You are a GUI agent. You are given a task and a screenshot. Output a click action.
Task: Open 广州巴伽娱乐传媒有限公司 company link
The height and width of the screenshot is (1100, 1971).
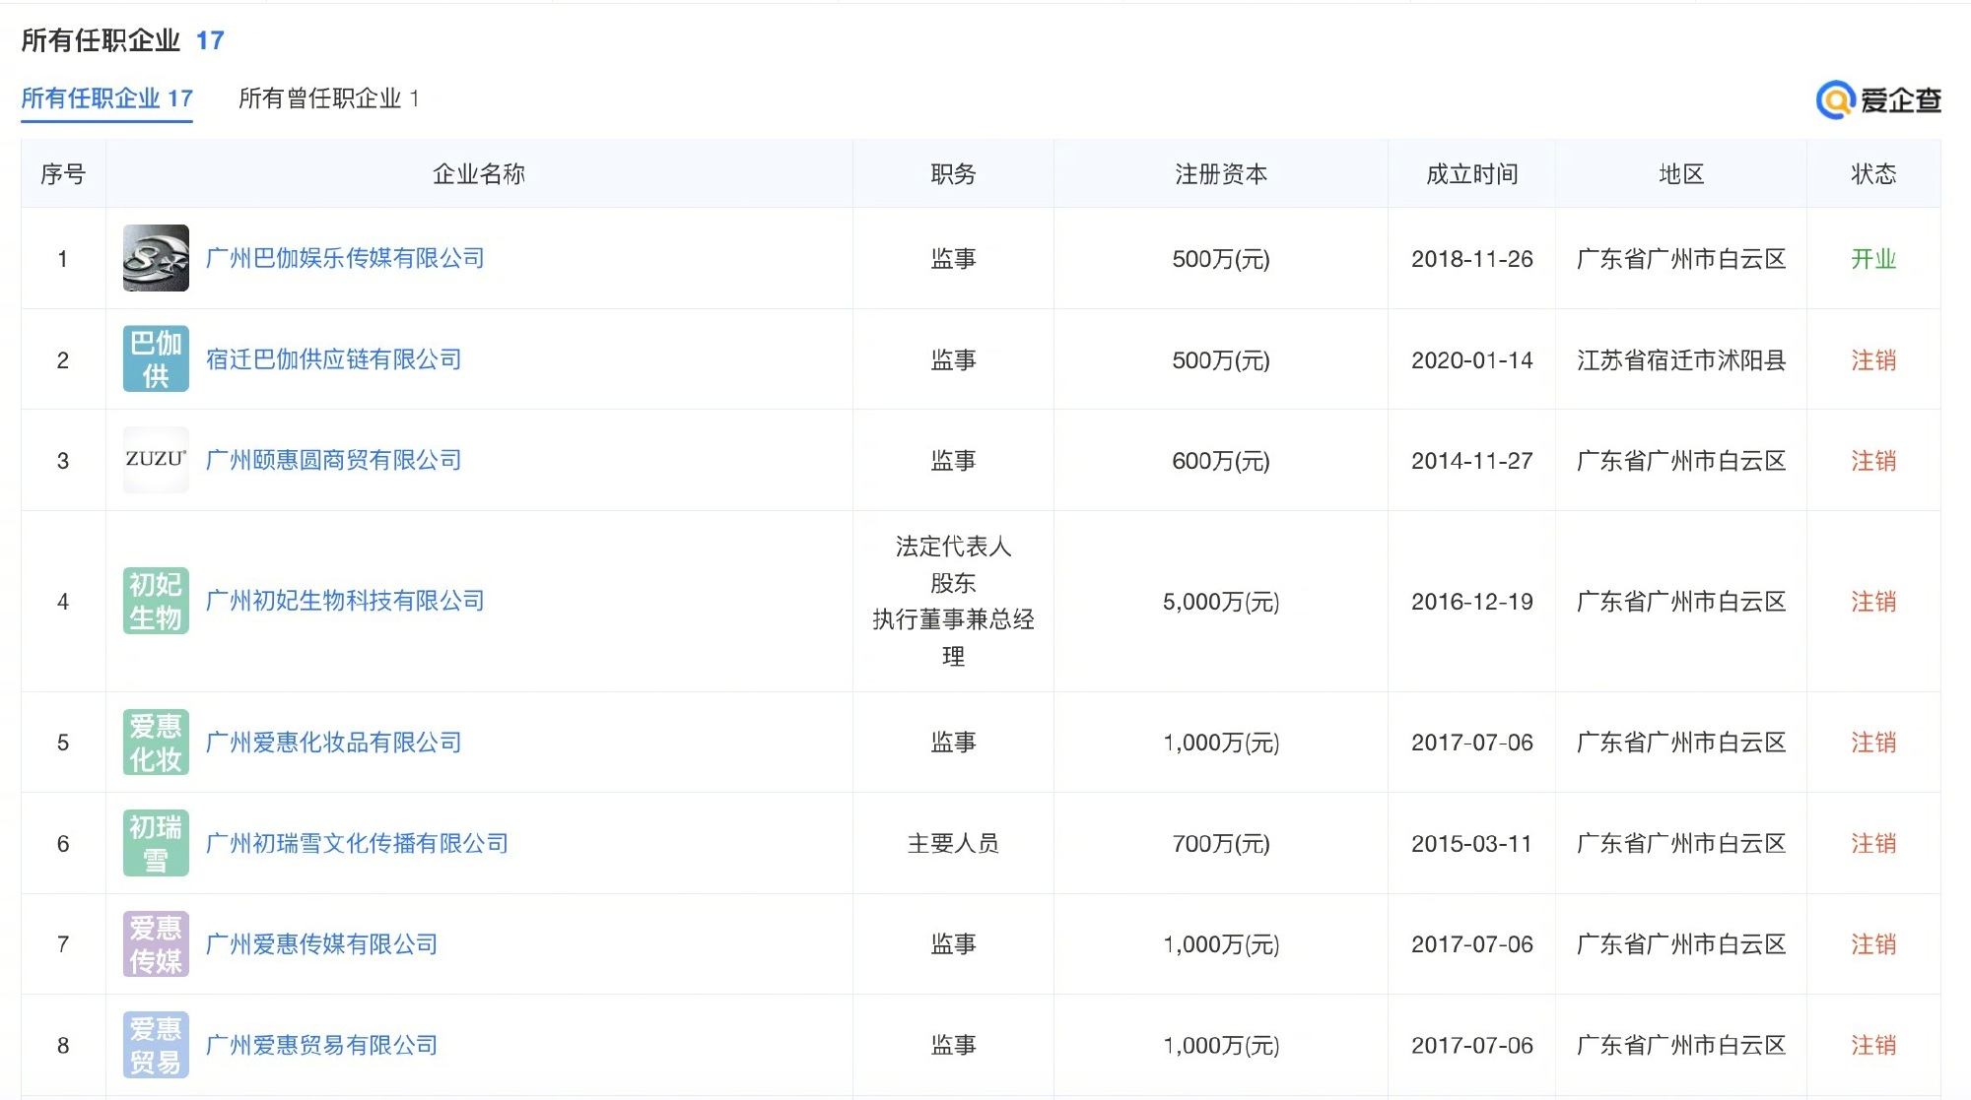345,258
